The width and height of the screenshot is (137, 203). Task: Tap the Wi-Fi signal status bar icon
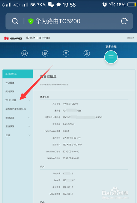(112, 5)
